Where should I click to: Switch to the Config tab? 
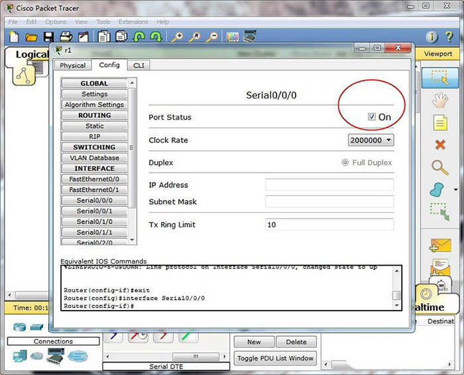coord(109,65)
